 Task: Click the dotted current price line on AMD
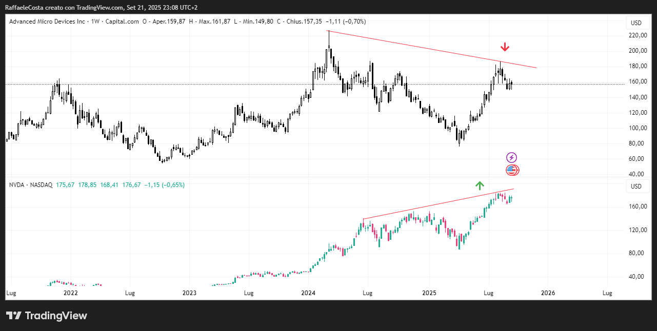coord(205,85)
